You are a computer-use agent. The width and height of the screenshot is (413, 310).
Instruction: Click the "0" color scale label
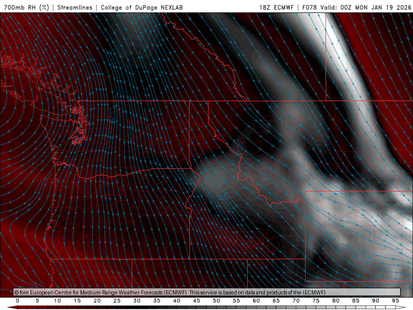18,301
